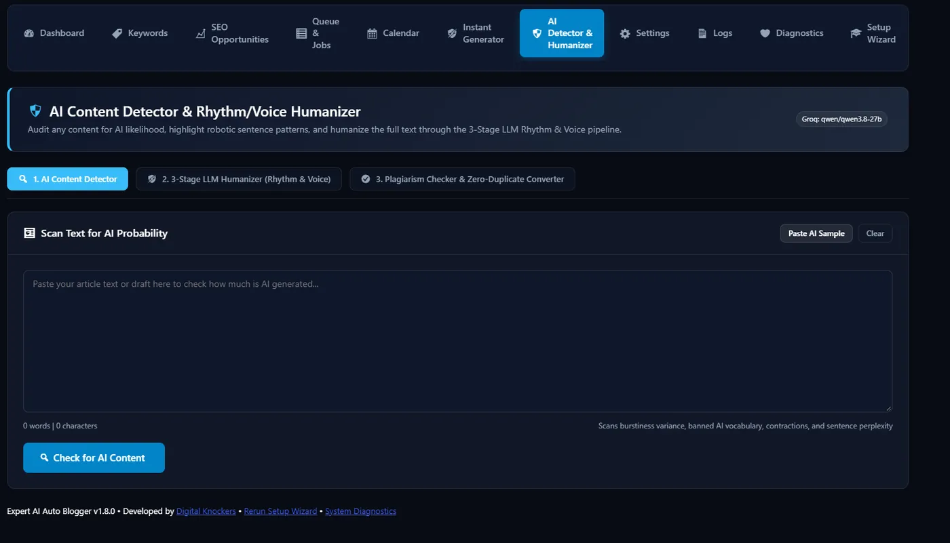This screenshot has height=543, width=950.
Task: Click the "Expert AI Auto Blogger v1.8.0" footer text
Action: click(62, 511)
